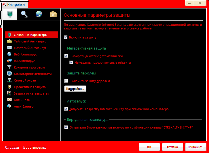
Task: Select IM-Антивирус section
Action: 32,61
